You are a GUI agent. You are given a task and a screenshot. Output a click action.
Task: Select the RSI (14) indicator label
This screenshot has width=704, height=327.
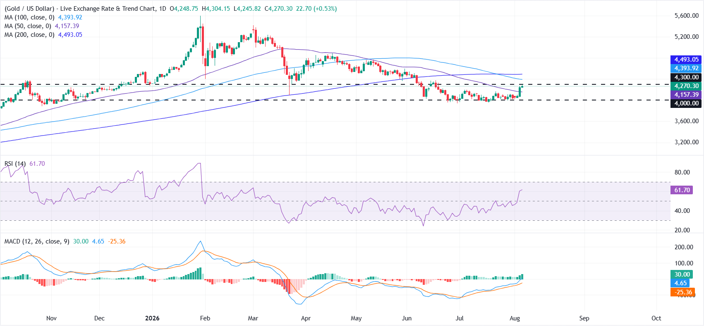[x=15, y=164]
